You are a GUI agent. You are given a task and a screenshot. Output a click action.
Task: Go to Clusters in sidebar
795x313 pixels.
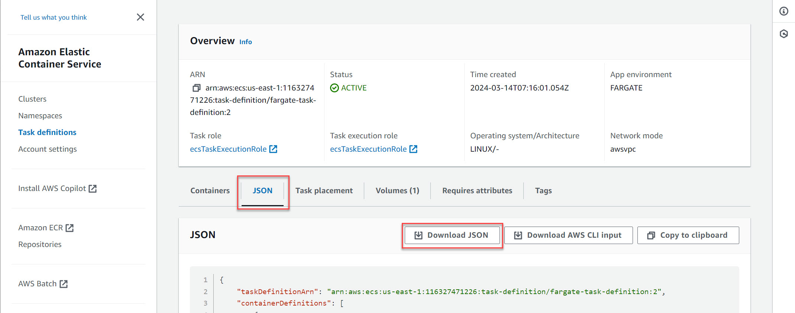click(x=32, y=99)
